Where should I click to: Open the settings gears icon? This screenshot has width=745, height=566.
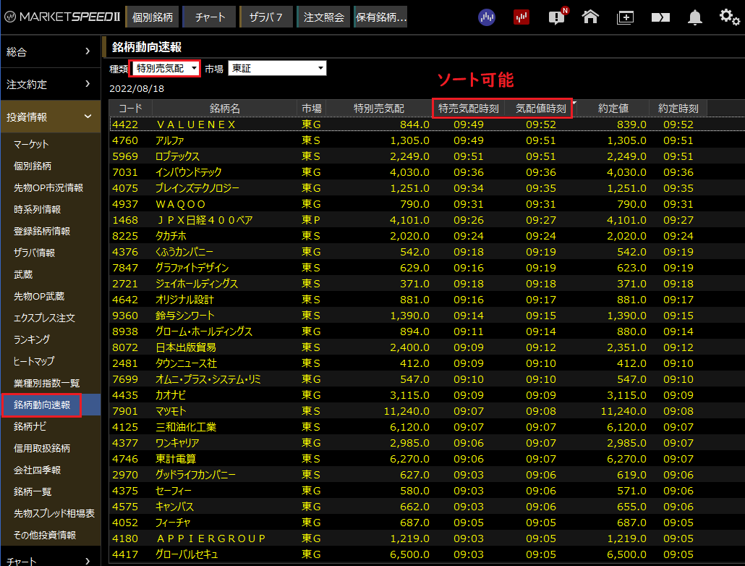[729, 17]
